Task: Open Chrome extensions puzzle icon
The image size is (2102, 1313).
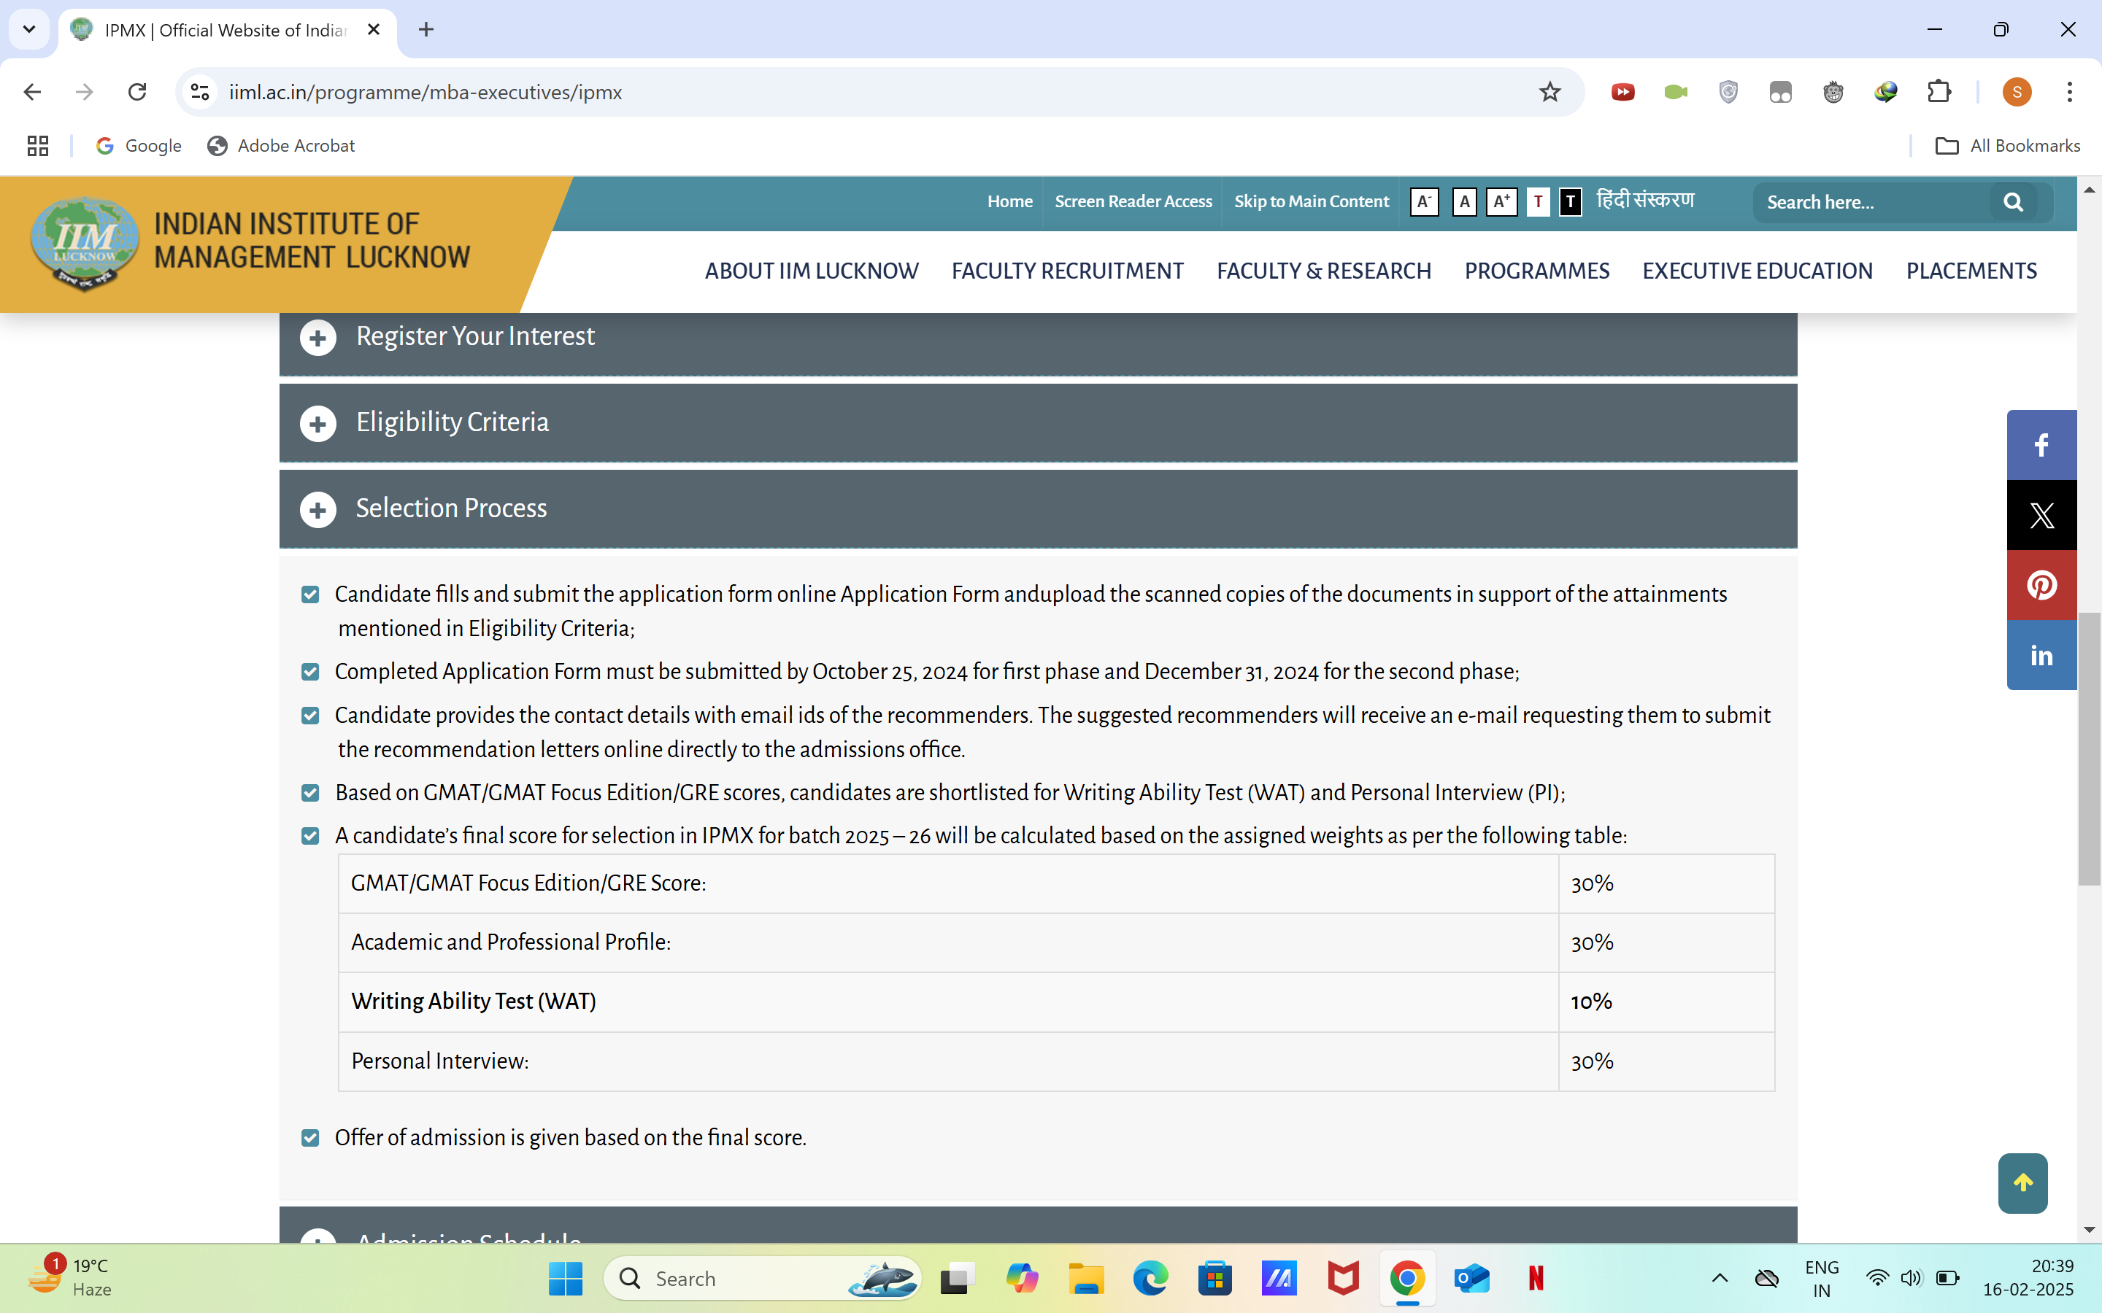Action: pyautogui.click(x=1939, y=92)
